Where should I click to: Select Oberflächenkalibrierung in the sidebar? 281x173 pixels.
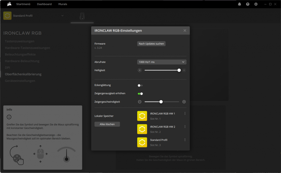[x=23, y=74]
